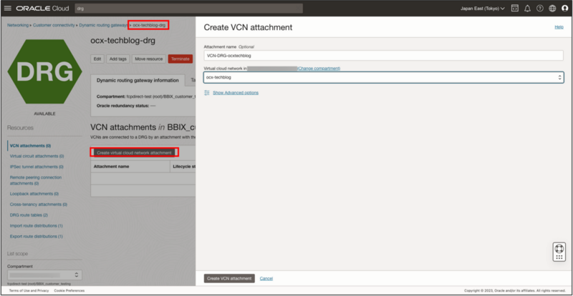Go to Dynamic routing gateways breadcrumb
573x296 pixels.
104,25
